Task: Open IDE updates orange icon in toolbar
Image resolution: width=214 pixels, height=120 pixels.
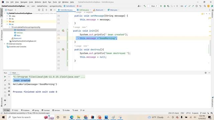Action: (x=208, y=6)
